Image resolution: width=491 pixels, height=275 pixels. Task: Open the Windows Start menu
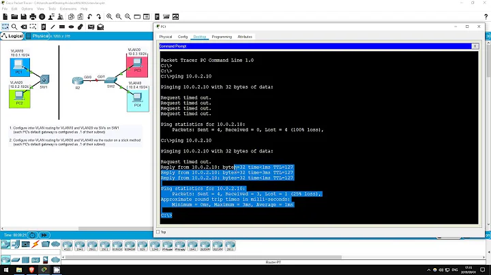coord(6,270)
